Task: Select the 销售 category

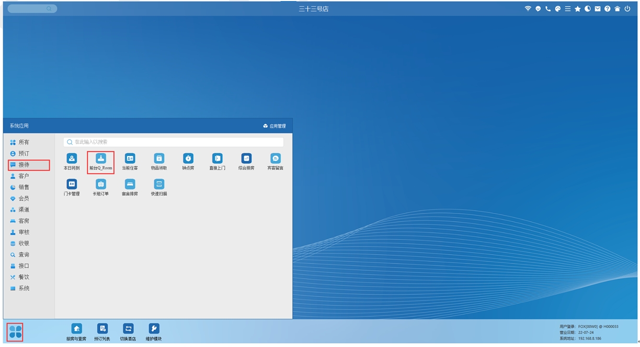Action: (29, 187)
